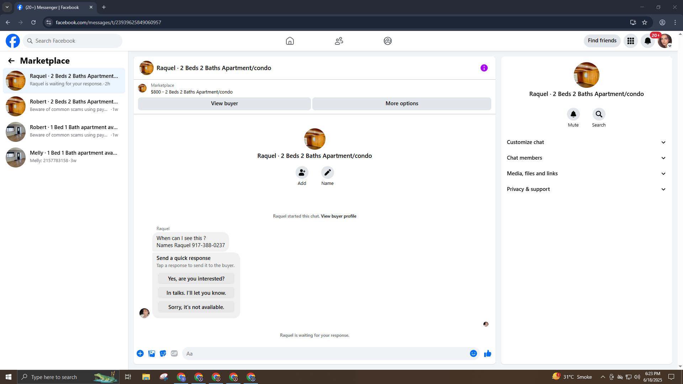Image resolution: width=683 pixels, height=384 pixels.
Task: Open the View buyer profile link
Action: [x=339, y=216]
